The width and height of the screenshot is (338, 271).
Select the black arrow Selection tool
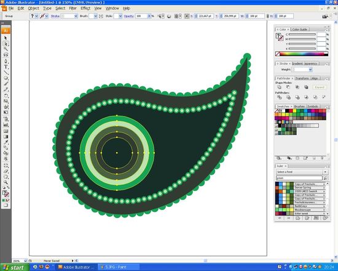pyautogui.click(x=6, y=38)
